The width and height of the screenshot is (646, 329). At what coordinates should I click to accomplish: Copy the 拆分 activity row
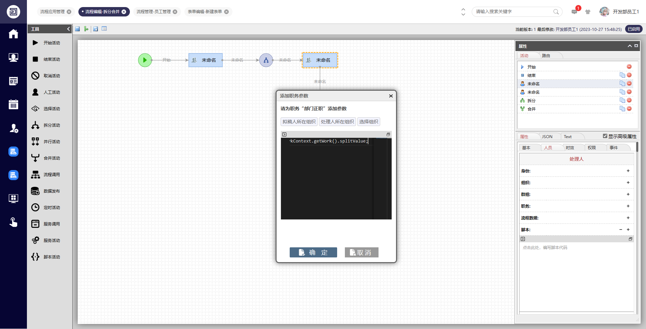622,100
